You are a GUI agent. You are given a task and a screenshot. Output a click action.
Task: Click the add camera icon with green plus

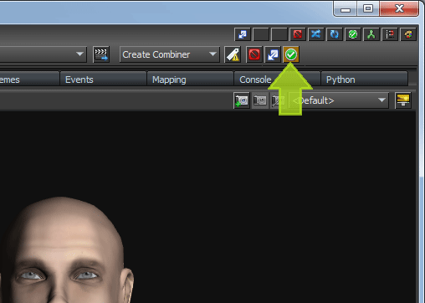pyautogui.click(x=242, y=100)
